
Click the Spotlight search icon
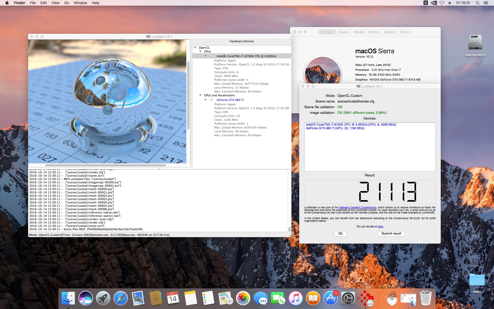pos(478,3)
